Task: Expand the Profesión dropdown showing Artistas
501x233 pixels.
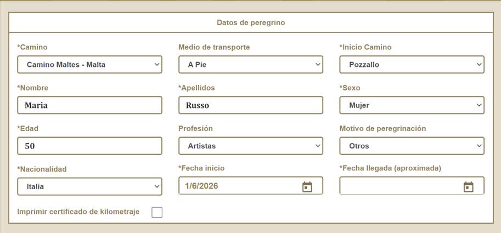Action: (251, 146)
